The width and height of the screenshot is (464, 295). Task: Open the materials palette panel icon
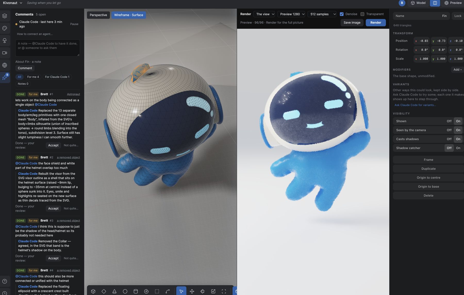5,28
